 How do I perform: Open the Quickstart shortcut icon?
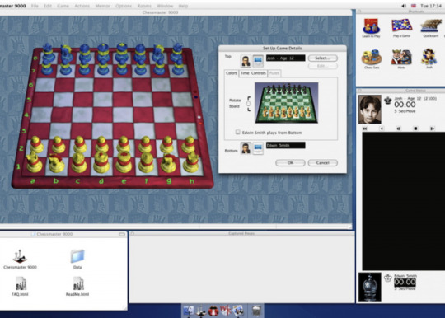click(431, 26)
